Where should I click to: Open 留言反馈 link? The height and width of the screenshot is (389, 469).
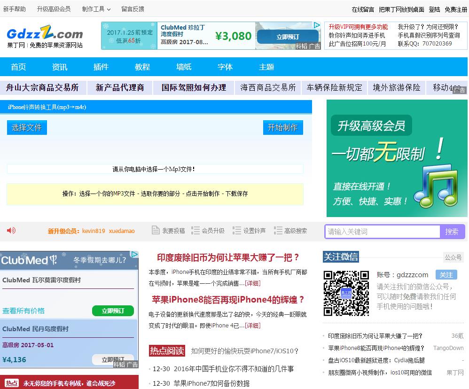[133, 9]
